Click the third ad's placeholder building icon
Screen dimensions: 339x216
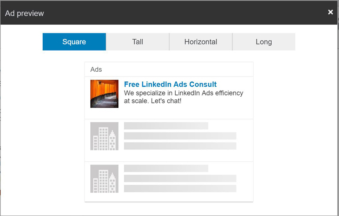(104, 179)
